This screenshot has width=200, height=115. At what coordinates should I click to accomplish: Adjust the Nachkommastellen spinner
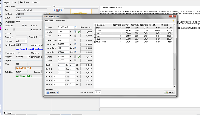(100, 92)
